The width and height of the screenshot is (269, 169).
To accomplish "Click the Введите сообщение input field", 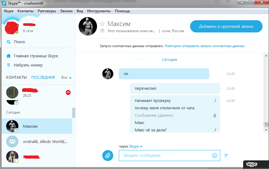I will (x=166, y=156).
